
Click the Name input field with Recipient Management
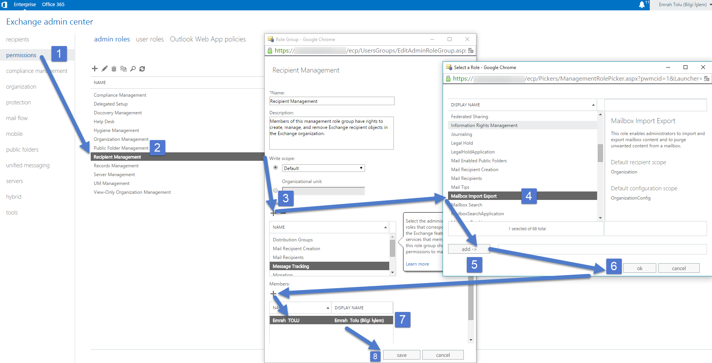tap(332, 101)
